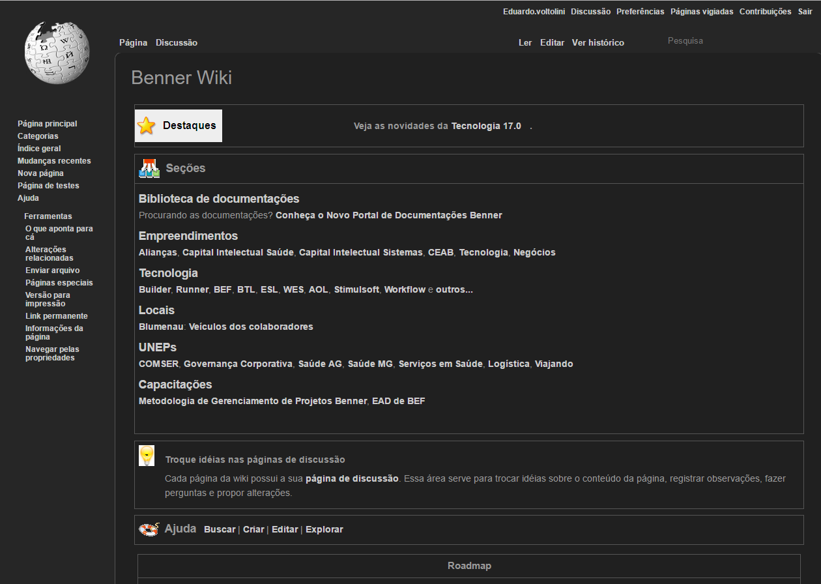Click the star Destaques icon
Viewport: 821px width, 584px height.
[x=147, y=126]
